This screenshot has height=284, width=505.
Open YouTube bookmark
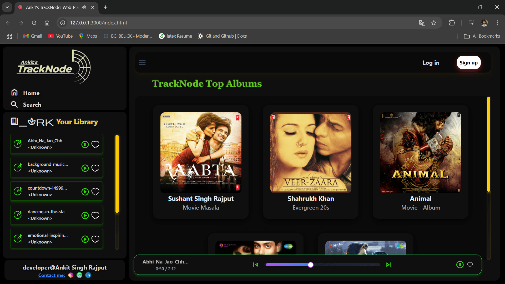coord(60,36)
